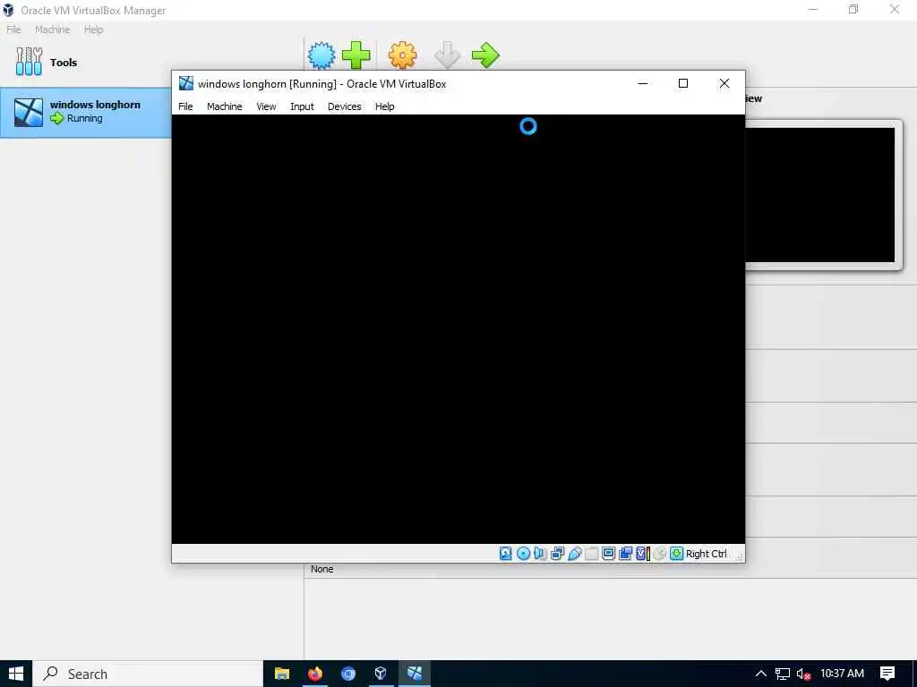Open the notification center icon
The height and width of the screenshot is (687, 917).
(887, 674)
